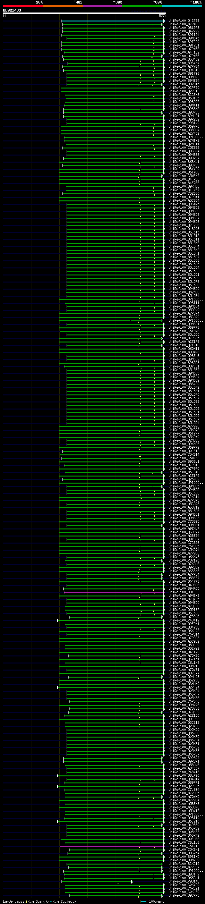Click label UniRef100_Q59I67
Screen dimensions: 205x904
(184, 610)
